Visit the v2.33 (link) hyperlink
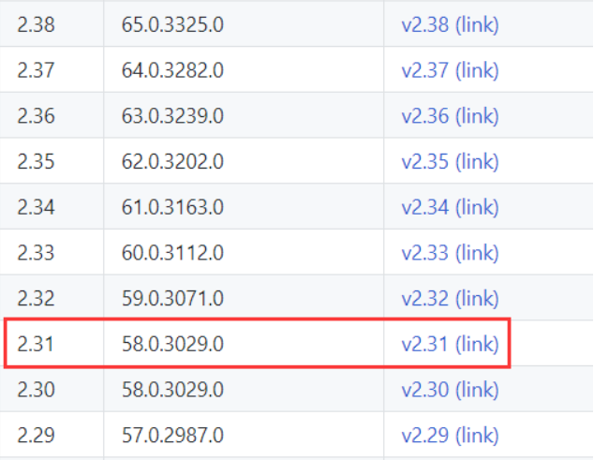This screenshot has height=460, width=594. point(450,253)
